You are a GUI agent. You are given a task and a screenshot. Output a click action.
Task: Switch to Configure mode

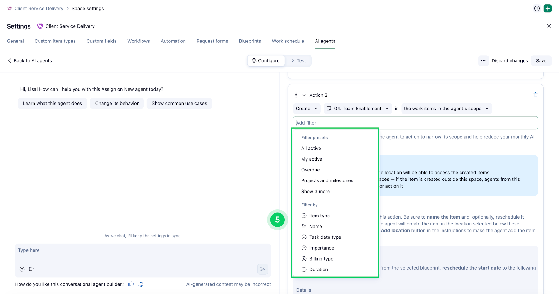point(266,61)
